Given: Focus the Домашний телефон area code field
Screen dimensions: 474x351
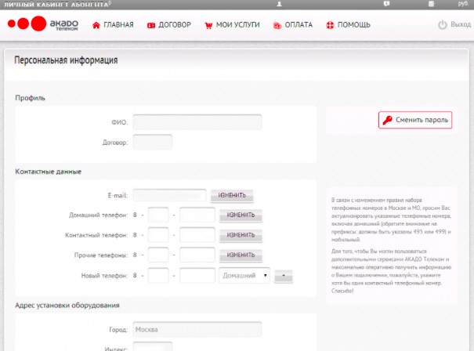Looking at the screenshot, I should (x=158, y=215).
